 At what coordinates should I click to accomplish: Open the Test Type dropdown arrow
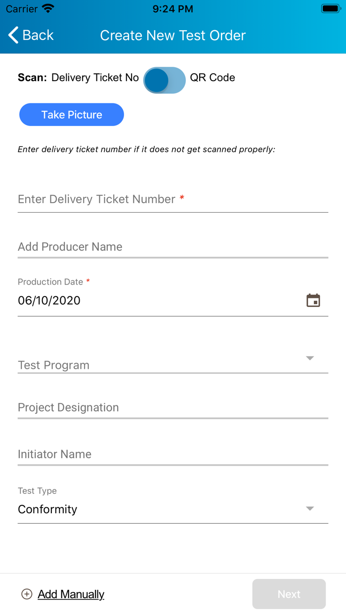pos(310,509)
